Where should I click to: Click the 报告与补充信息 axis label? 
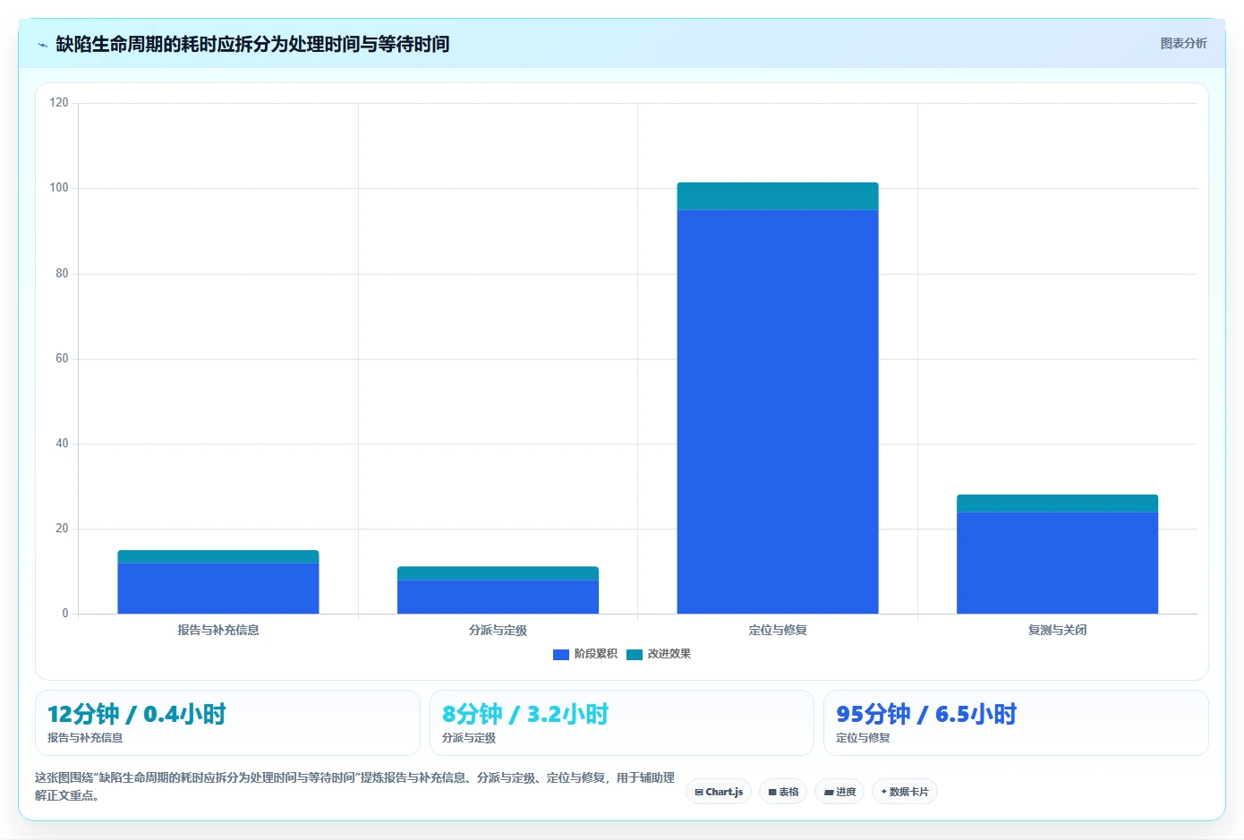click(218, 630)
